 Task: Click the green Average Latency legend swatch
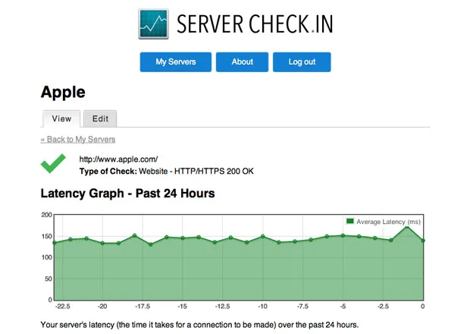349,221
